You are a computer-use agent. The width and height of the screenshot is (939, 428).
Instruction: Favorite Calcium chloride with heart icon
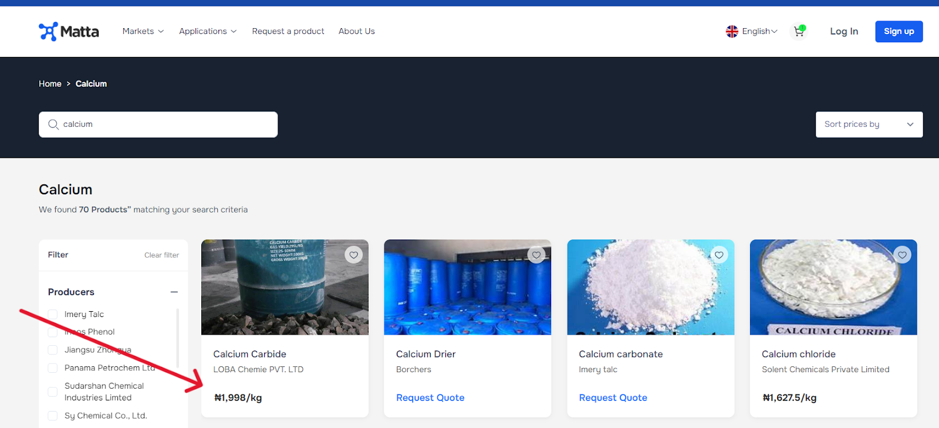[902, 255]
